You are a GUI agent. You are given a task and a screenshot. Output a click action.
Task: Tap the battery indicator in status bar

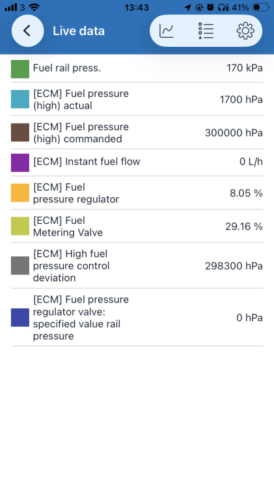point(260,7)
